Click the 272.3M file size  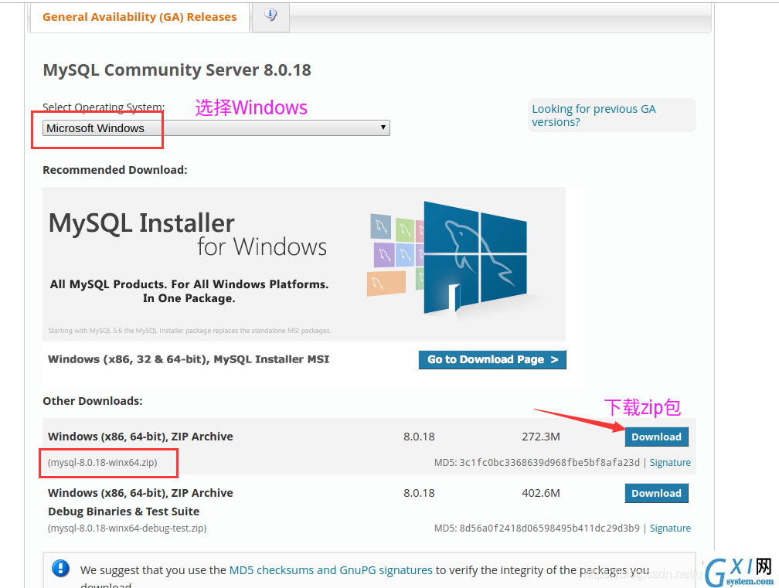point(540,437)
